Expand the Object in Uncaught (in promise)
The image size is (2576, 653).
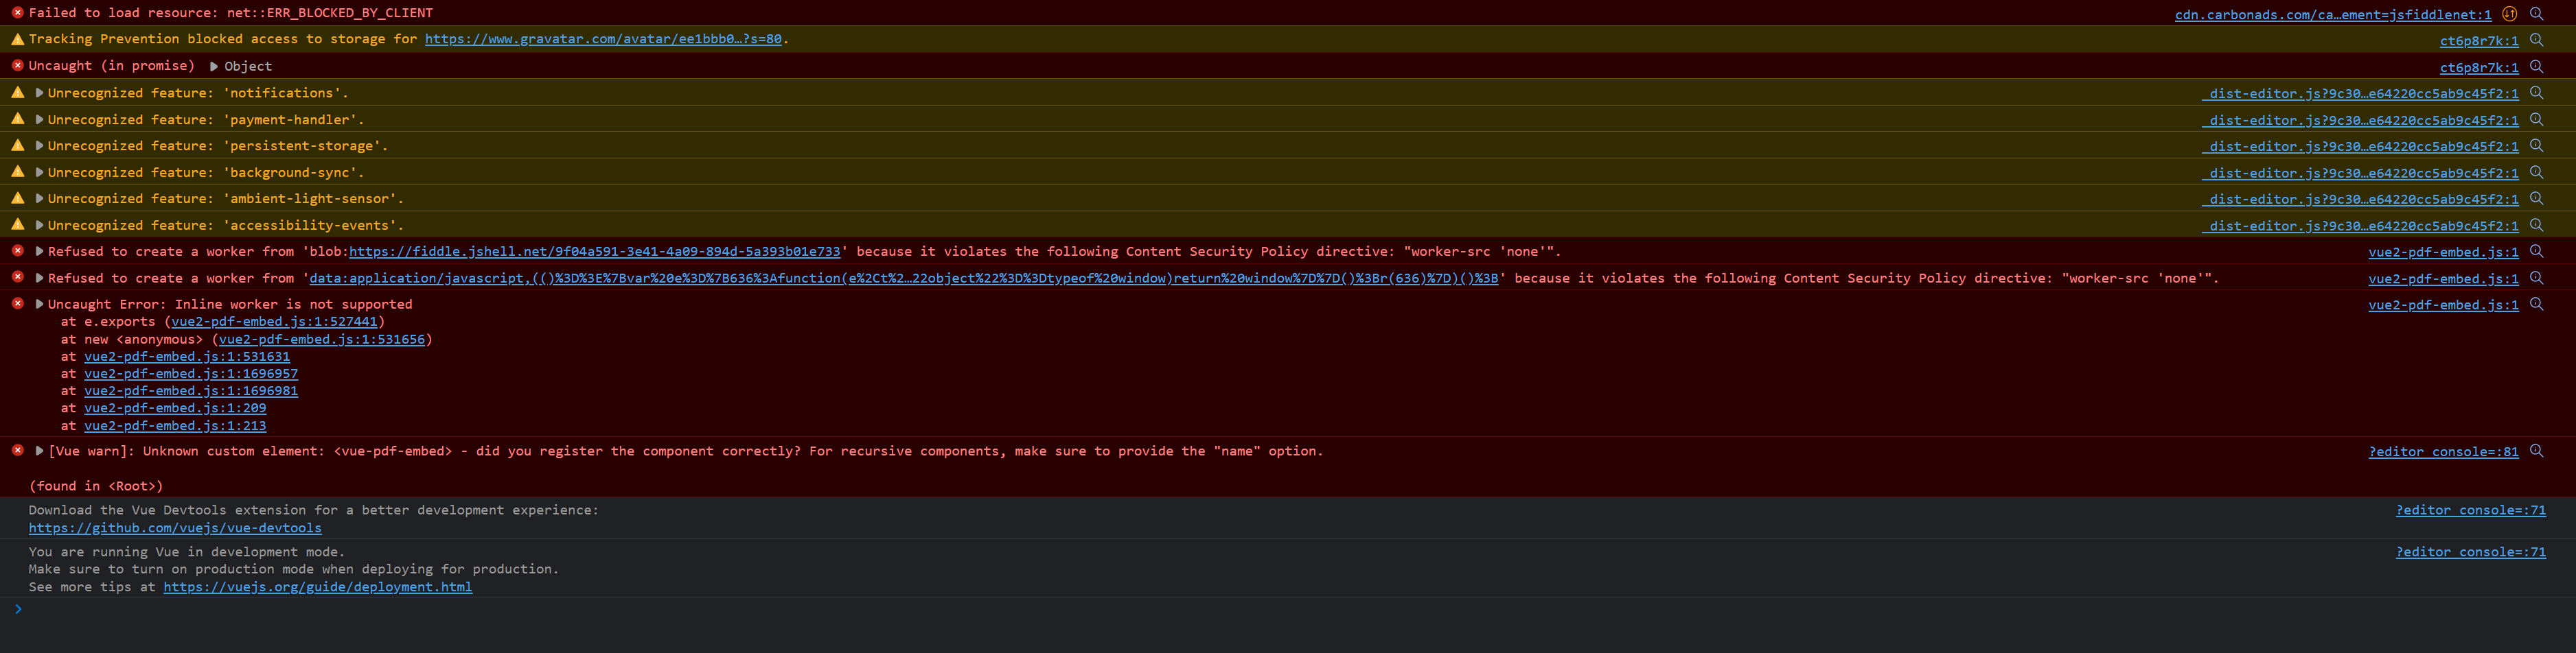click(213, 66)
